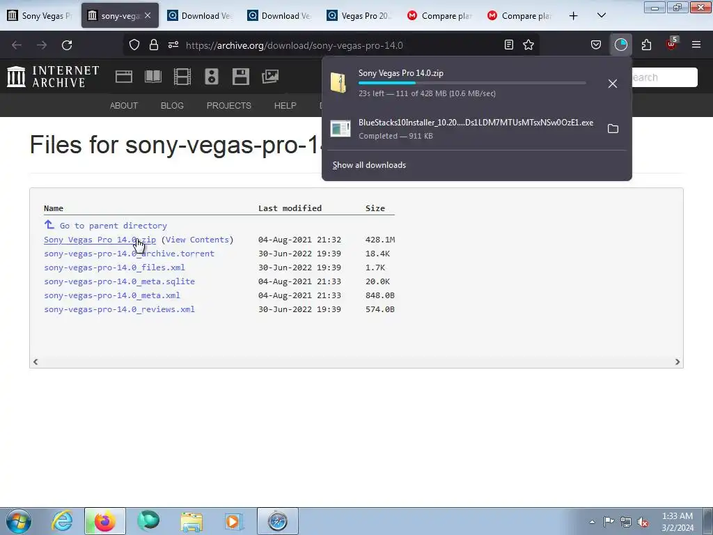Click the file listing's right scroll arrow
This screenshot has height=535, width=713.
(677, 362)
